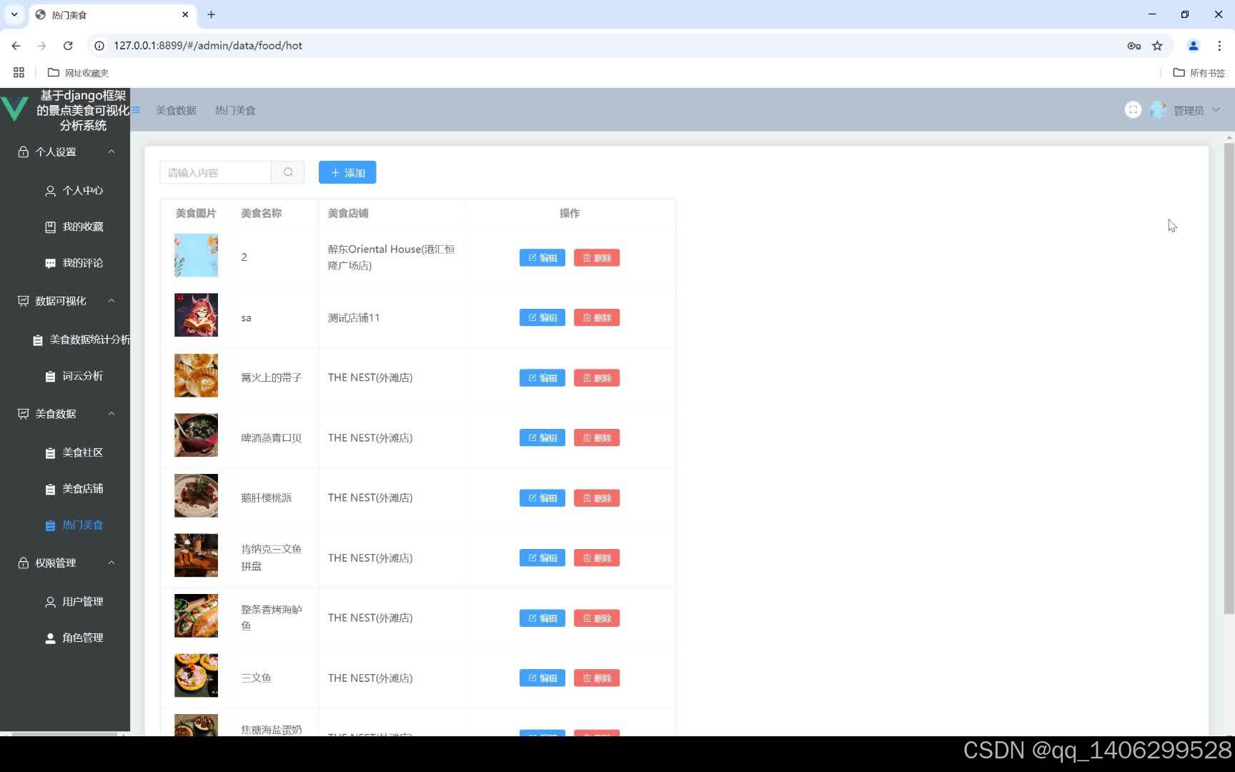Open the password key icon
This screenshot has width=1235, height=772.
click(1134, 46)
